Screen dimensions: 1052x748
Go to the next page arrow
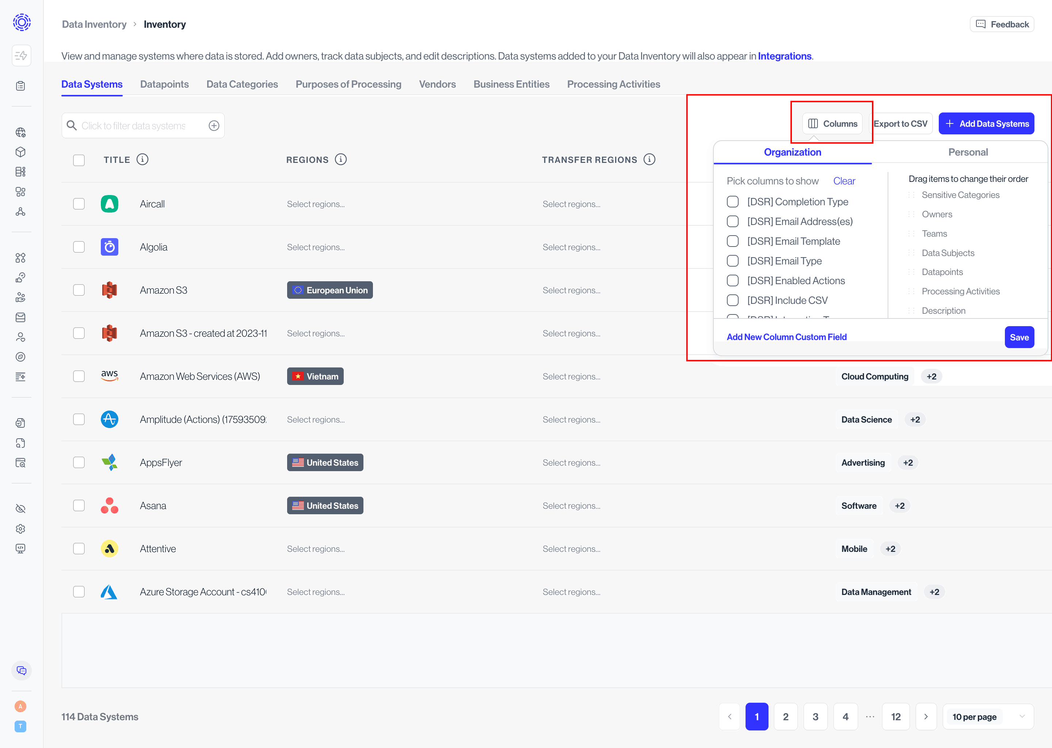click(x=926, y=717)
